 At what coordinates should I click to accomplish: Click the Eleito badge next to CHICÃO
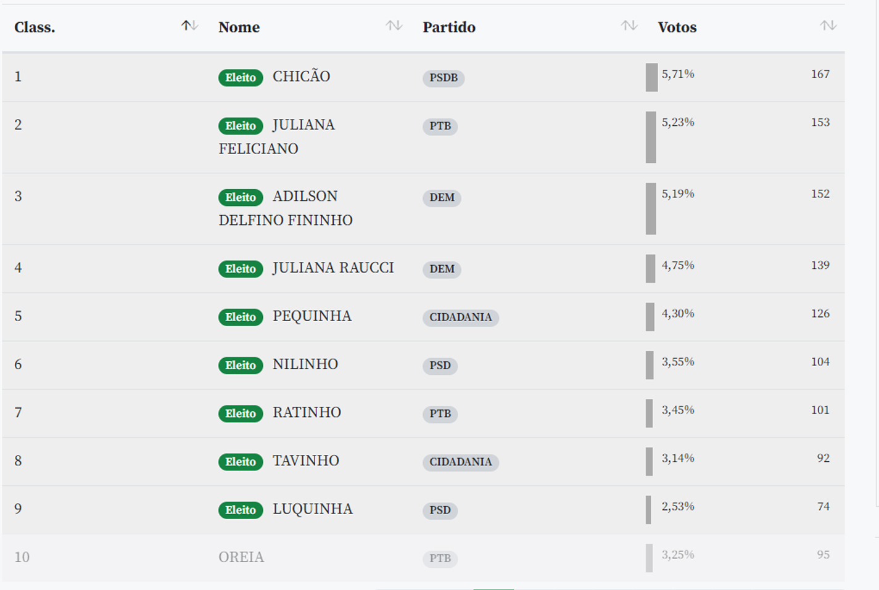pos(241,78)
